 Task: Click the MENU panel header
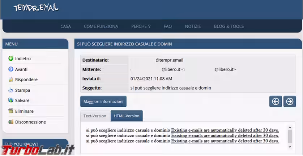click(35, 44)
